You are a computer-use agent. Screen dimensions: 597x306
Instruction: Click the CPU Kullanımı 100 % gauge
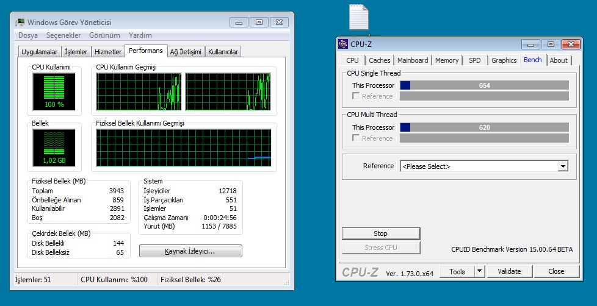tap(54, 92)
